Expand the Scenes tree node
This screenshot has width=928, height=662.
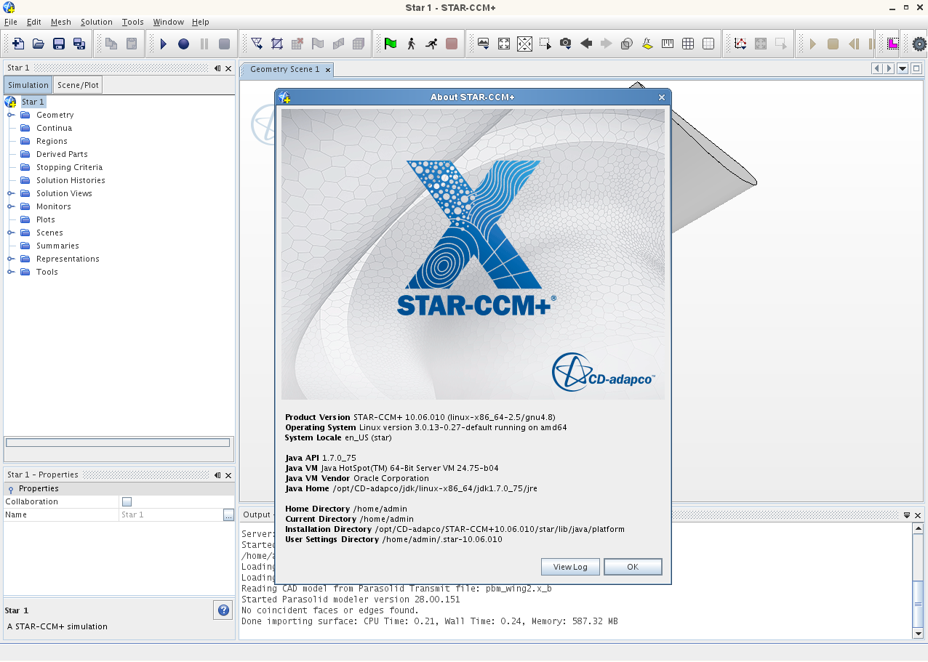(x=11, y=233)
